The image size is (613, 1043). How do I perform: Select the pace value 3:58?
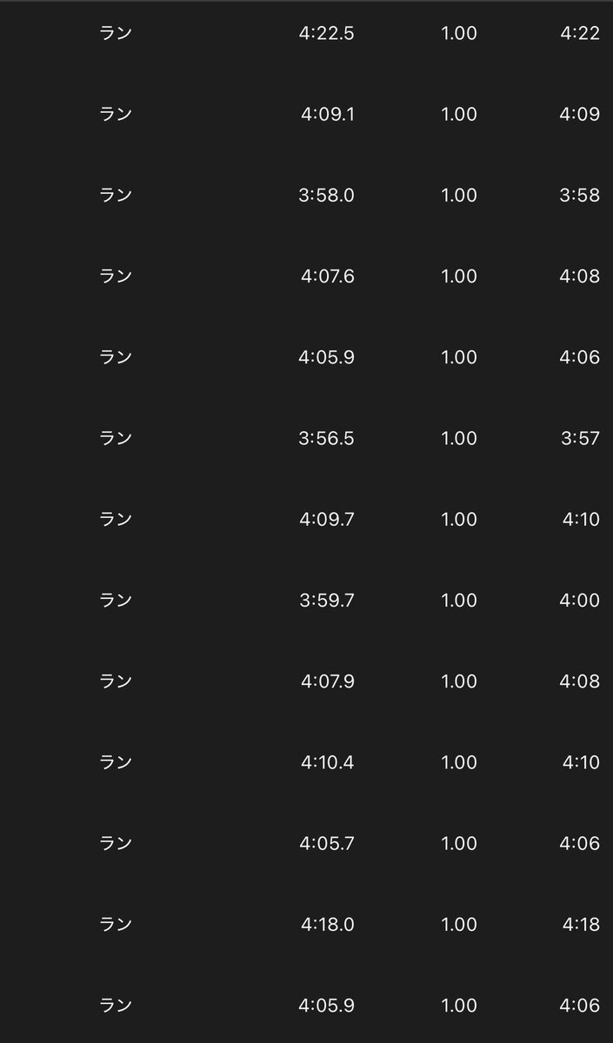pyautogui.click(x=580, y=195)
